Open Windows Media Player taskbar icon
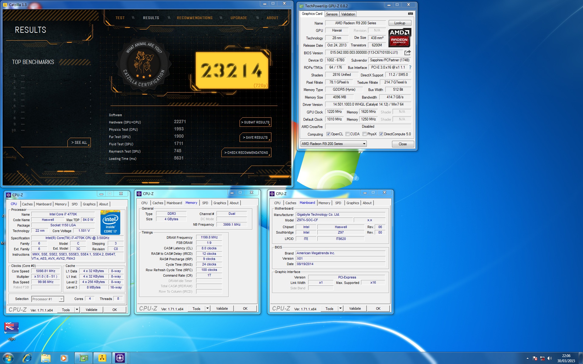This screenshot has height=364, width=583. tap(64, 358)
